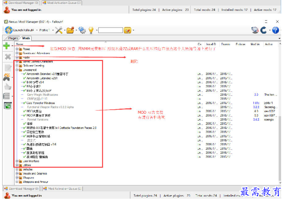This screenshot has width=284, height=203.
Task: Open dropdown arrow beside the tools icon
Action: tap(65, 30)
